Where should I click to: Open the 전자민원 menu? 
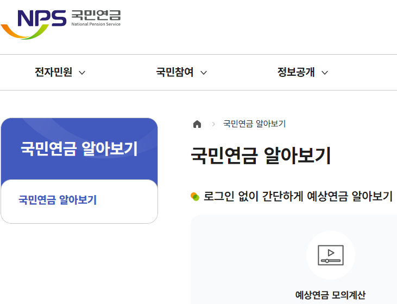coord(53,72)
